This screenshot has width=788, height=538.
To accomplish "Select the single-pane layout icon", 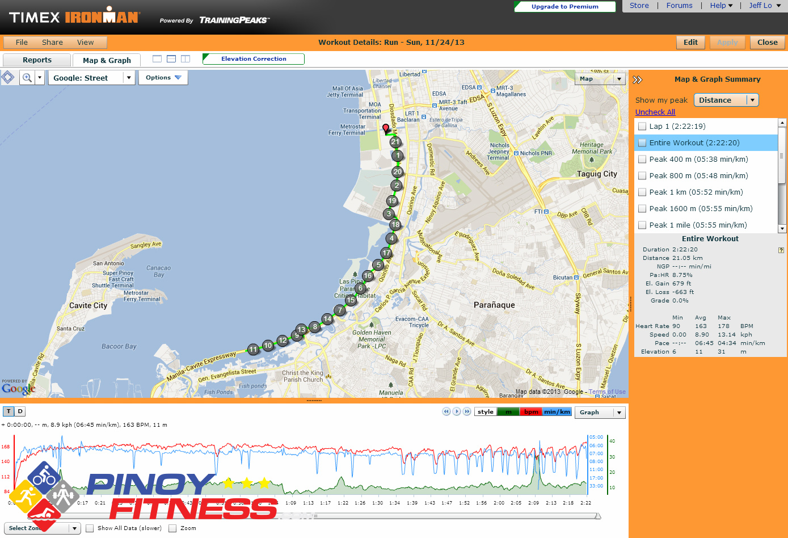I will pyautogui.click(x=157, y=59).
